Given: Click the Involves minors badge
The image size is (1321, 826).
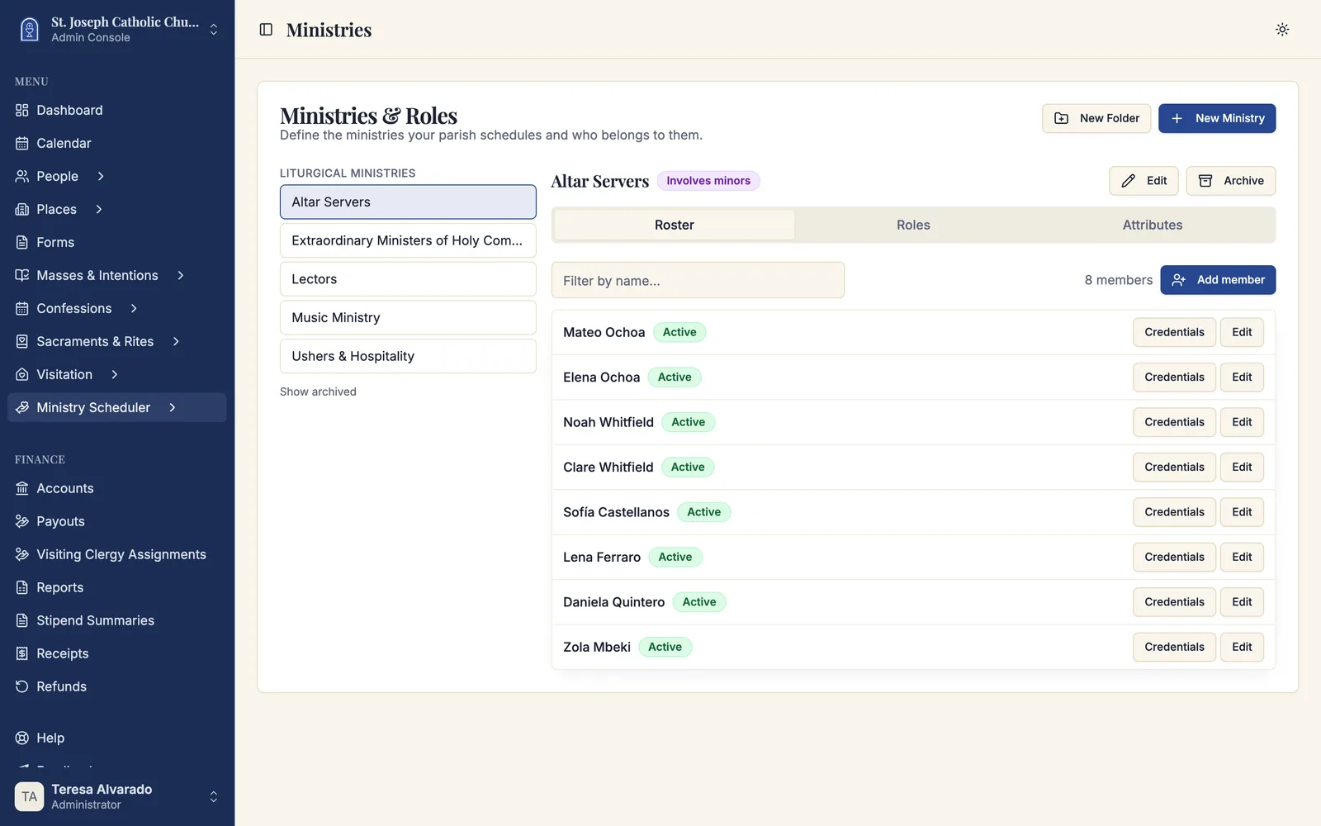Looking at the screenshot, I should pos(708,181).
